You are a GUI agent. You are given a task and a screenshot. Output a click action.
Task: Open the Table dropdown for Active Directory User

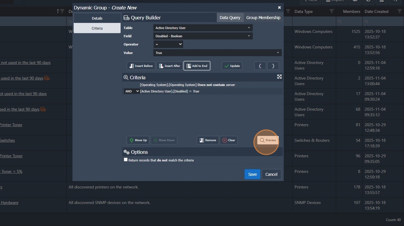[203, 28]
